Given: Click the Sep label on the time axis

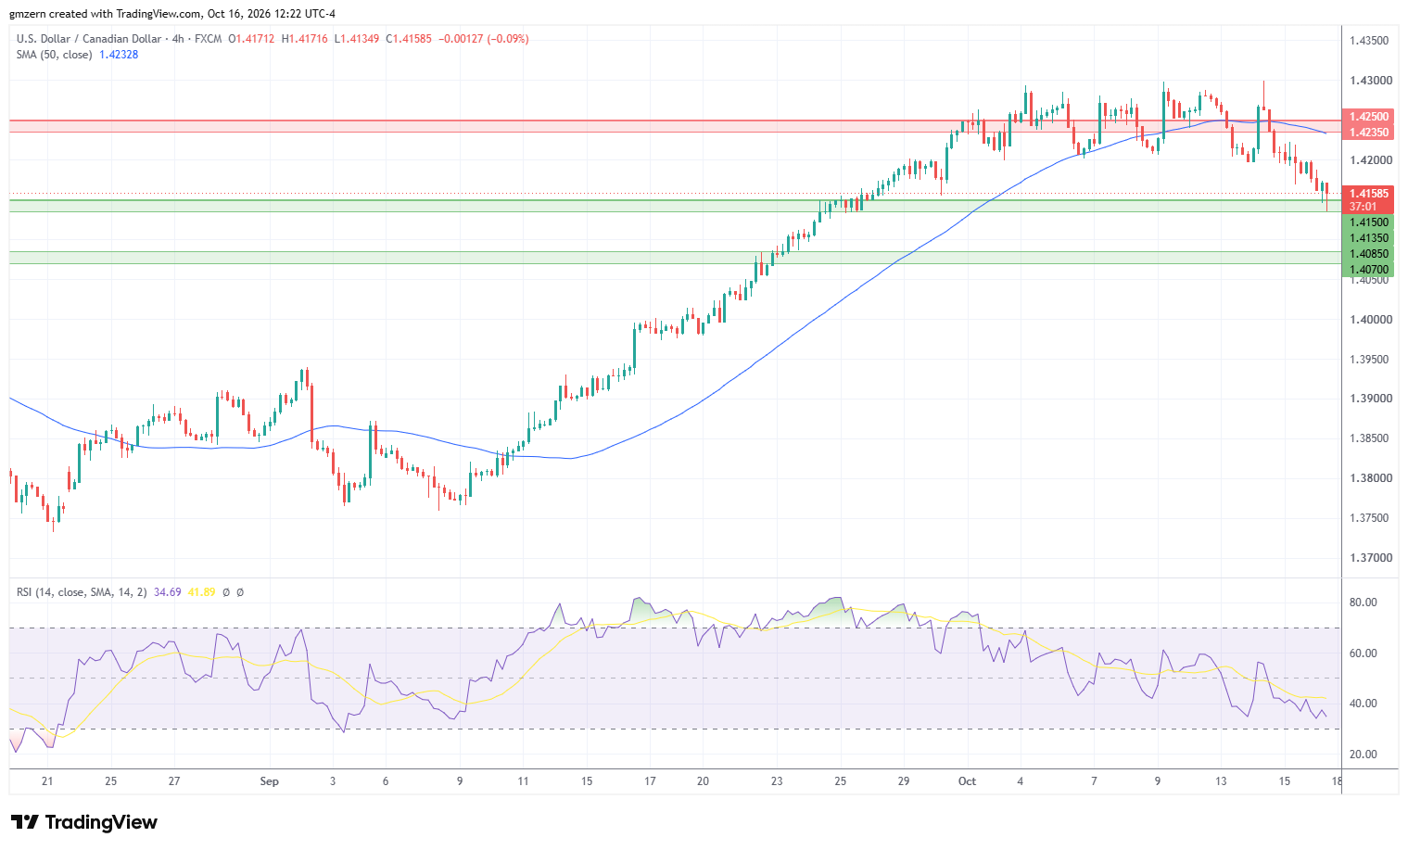Looking at the screenshot, I should [269, 781].
